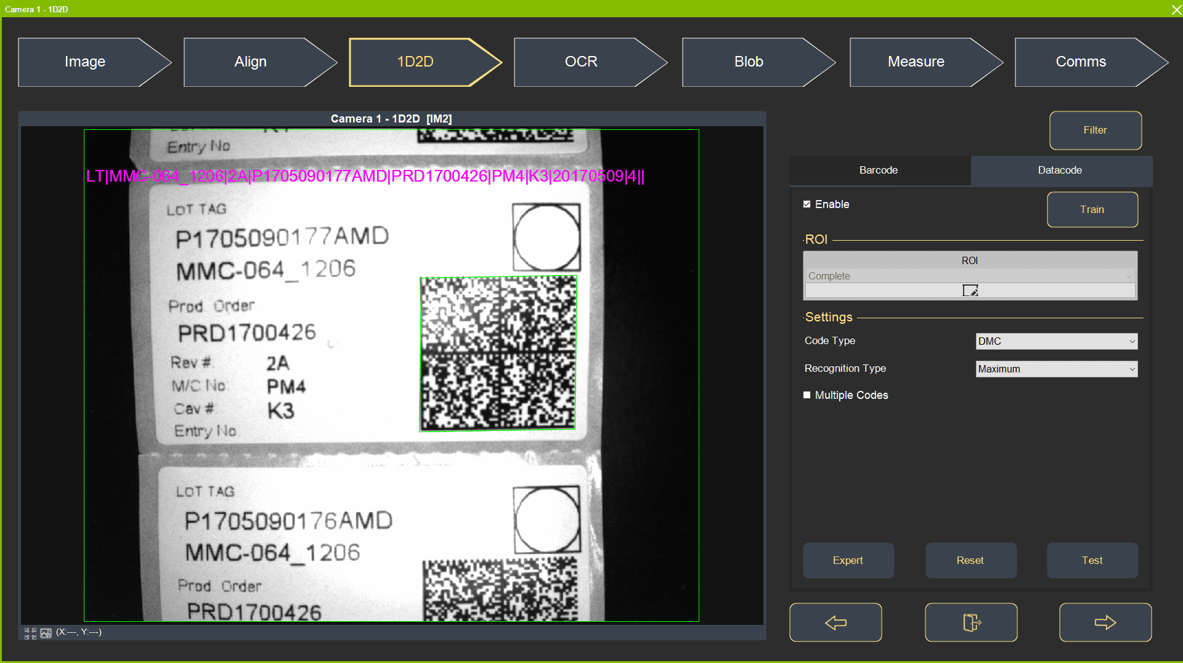Click the 'Settings' section heading
This screenshot has width=1183, height=663.
coord(829,318)
